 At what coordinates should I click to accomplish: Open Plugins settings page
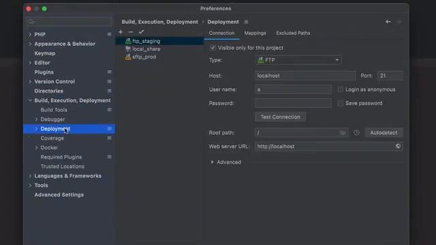[44, 72]
